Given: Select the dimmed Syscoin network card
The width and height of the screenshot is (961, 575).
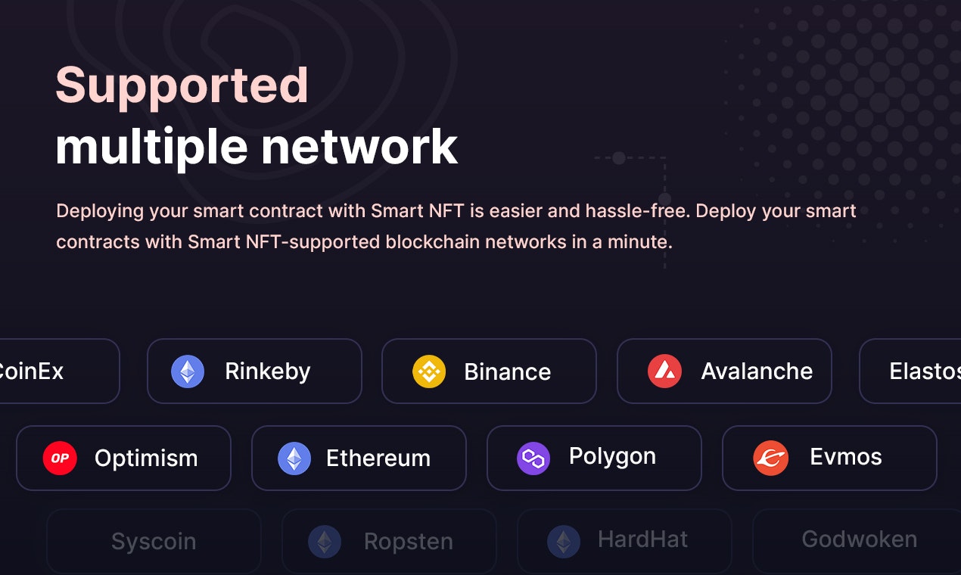Looking at the screenshot, I should coord(154,541).
